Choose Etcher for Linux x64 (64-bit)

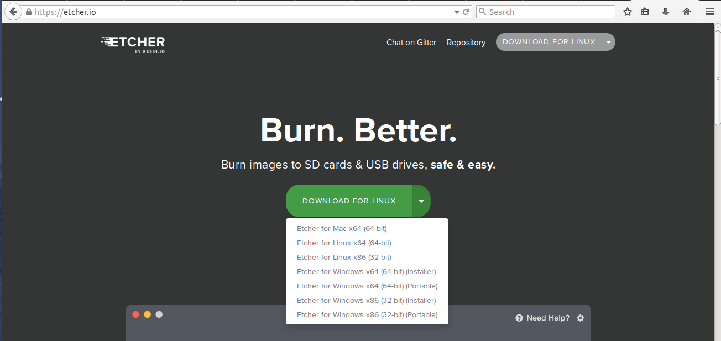(x=344, y=243)
